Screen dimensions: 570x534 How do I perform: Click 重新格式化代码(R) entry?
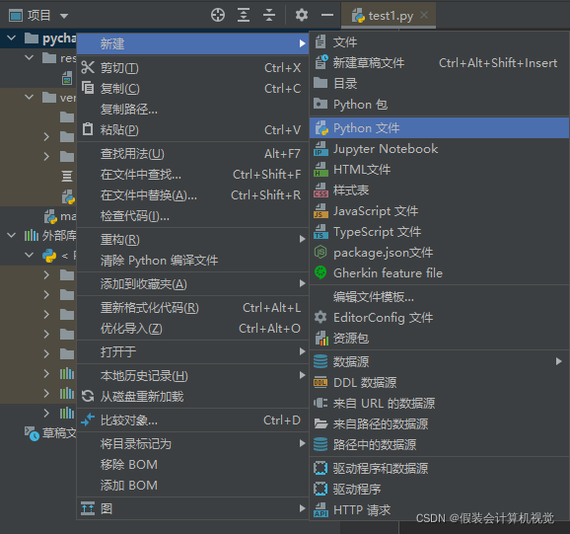tap(192, 308)
